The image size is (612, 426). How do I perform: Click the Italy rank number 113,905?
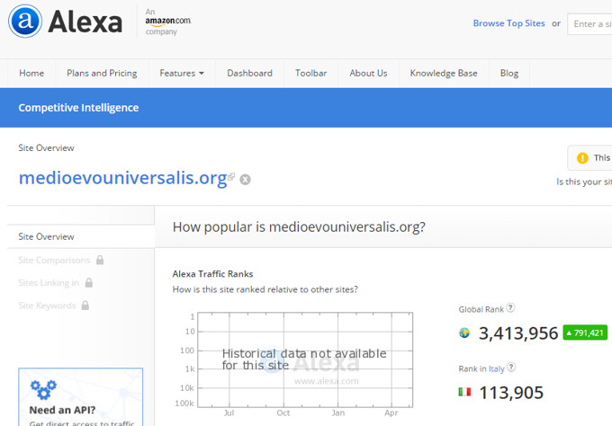pyautogui.click(x=511, y=393)
